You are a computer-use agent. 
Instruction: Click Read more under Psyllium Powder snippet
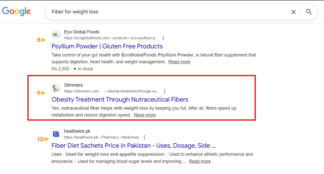click(x=179, y=62)
